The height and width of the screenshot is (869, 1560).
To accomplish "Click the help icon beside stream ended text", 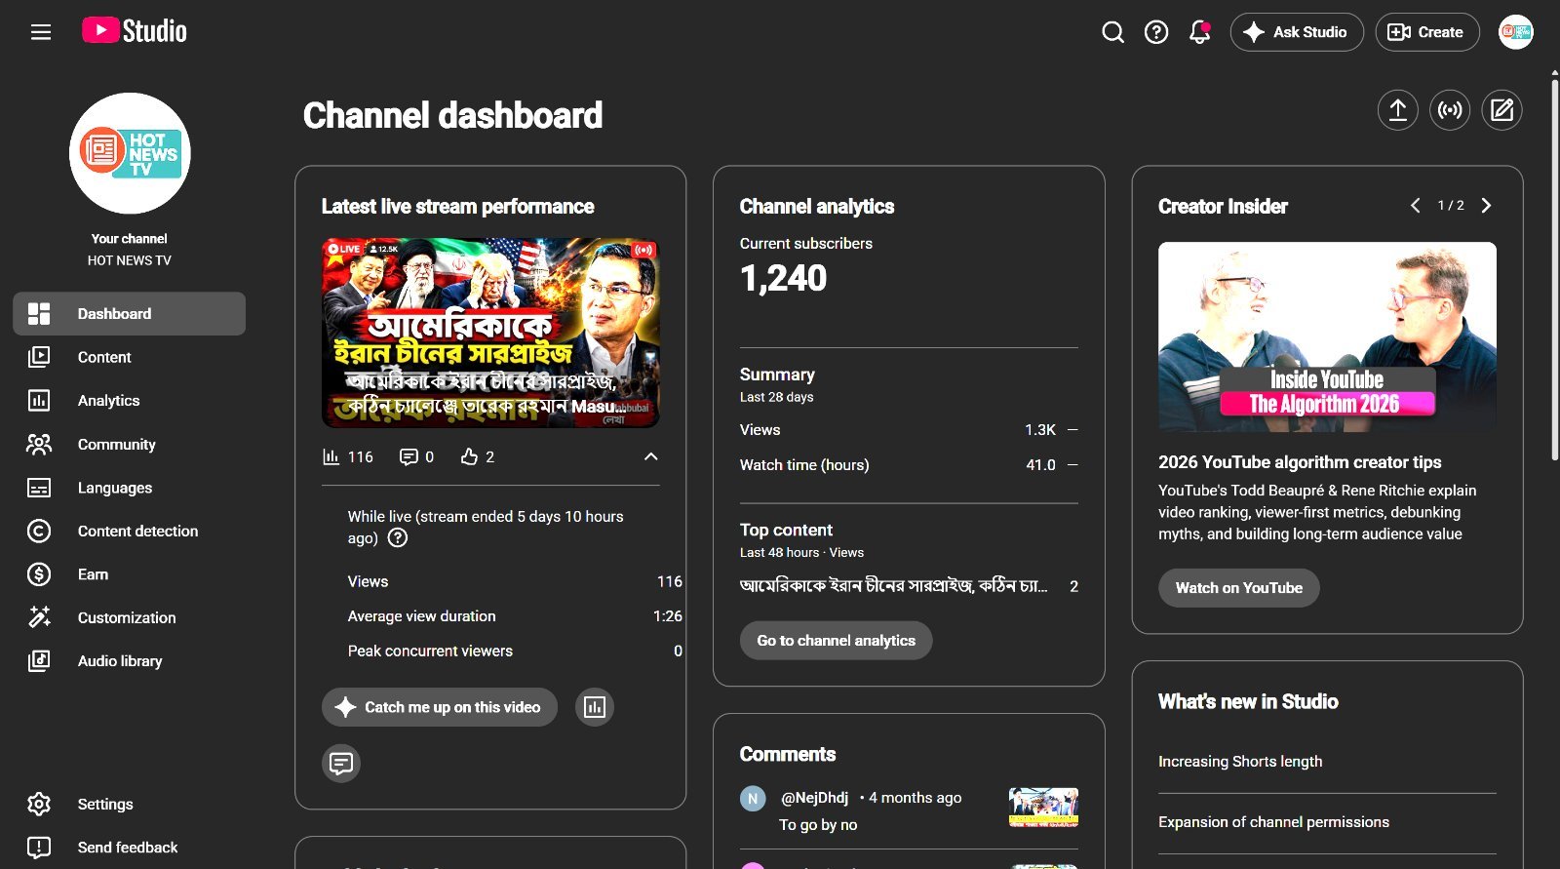I will point(398,538).
